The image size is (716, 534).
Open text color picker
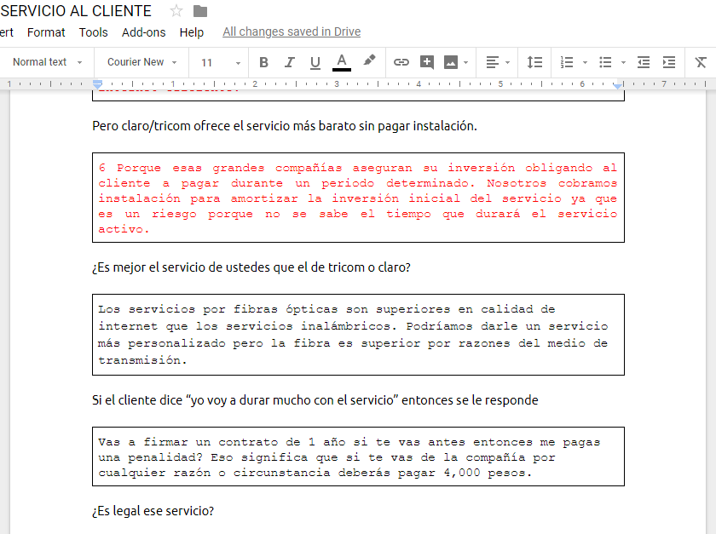pyautogui.click(x=342, y=62)
